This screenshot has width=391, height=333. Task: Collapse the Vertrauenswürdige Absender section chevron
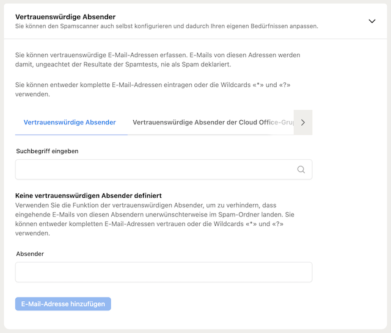click(x=372, y=21)
